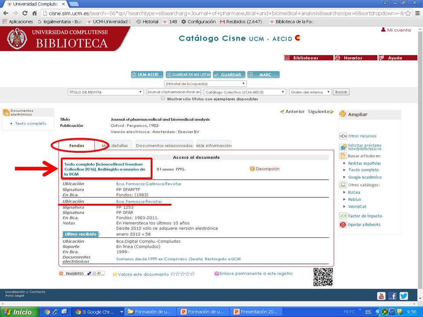Image resolution: width=423 pixels, height=317 pixels.
Task: Click Exportar a Refworks icon
Action: 343,225
